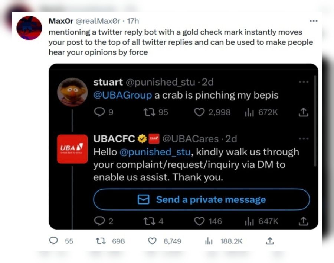Screen dimensions: 334x263
Task: Open the @punished_stu mention in UBACFC reply
Action: pos(155,152)
